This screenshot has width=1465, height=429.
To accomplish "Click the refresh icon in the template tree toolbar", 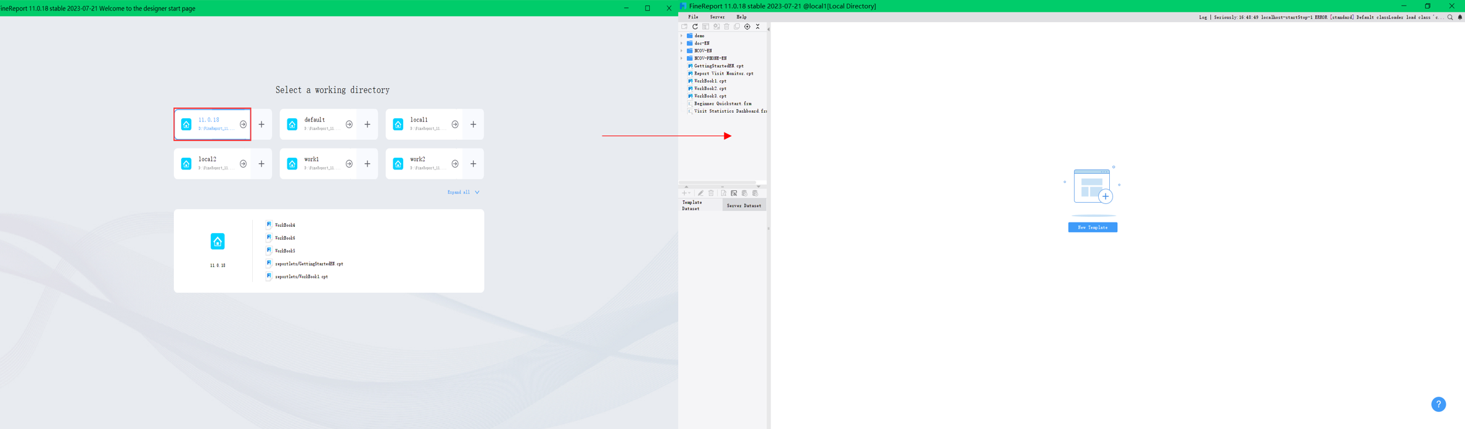I will point(695,27).
